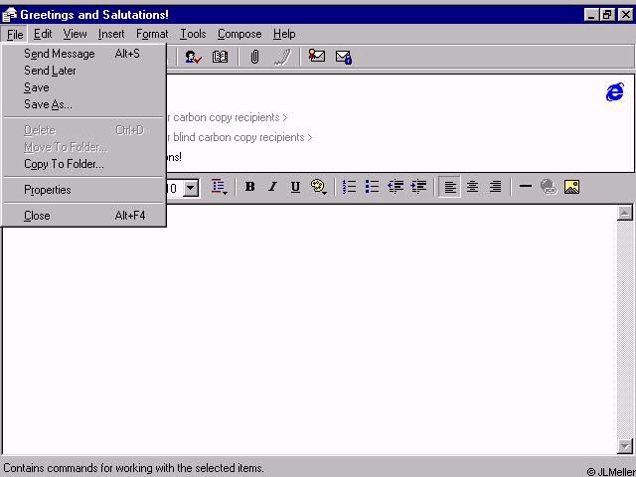Viewport: 636px width, 477px height.
Task: Insert a horizontal line
Action: [x=526, y=187]
